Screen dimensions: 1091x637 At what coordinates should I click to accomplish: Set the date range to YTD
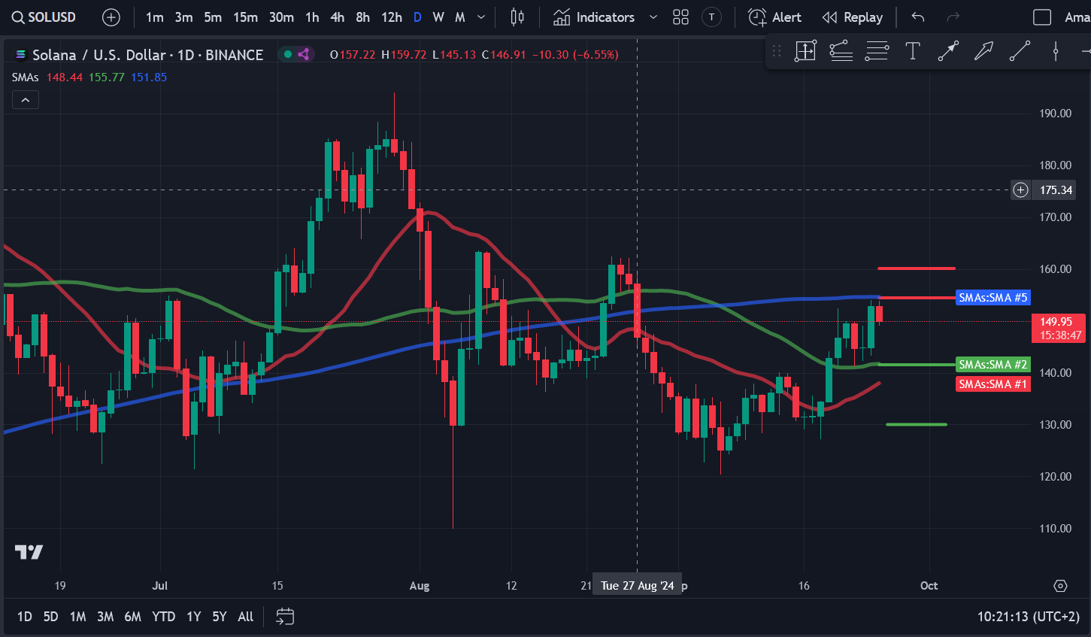point(163,617)
